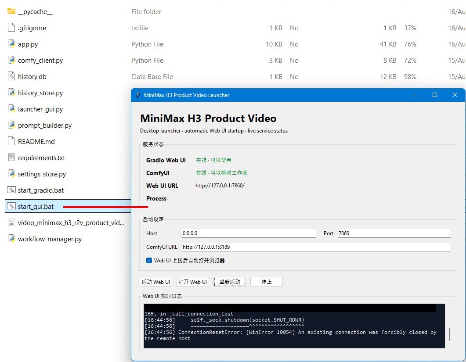Viewport: 466px width, 362px height.
Task: Click the workflow_manager.py file icon
Action: 11,238
